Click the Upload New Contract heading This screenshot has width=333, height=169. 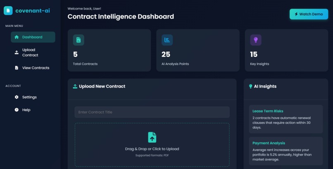(102, 86)
